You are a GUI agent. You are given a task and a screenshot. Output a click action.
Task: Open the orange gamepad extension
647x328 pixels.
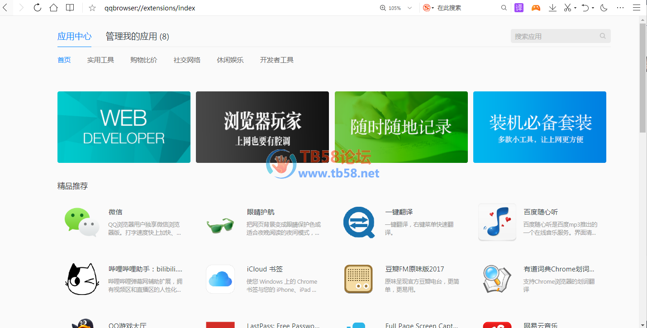point(536,8)
